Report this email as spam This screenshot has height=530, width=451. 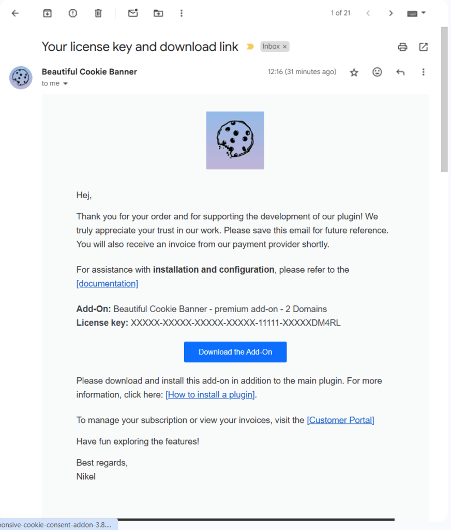[x=72, y=13]
